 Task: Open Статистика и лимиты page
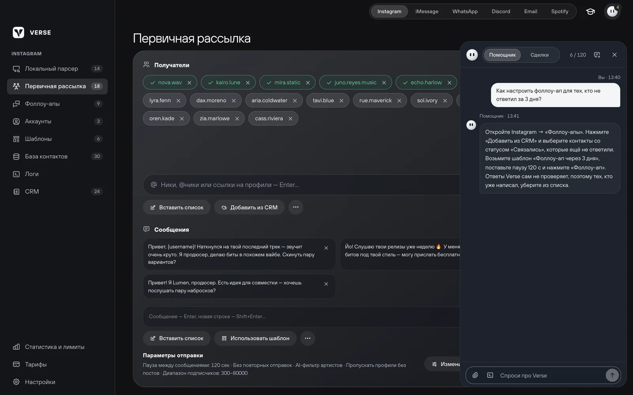57,347
